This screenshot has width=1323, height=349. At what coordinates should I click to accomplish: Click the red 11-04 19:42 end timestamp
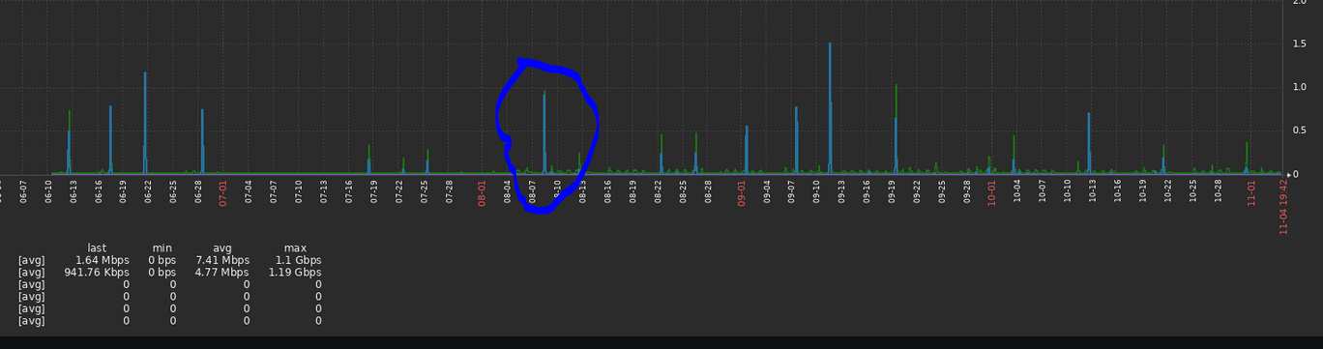(x=1283, y=206)
